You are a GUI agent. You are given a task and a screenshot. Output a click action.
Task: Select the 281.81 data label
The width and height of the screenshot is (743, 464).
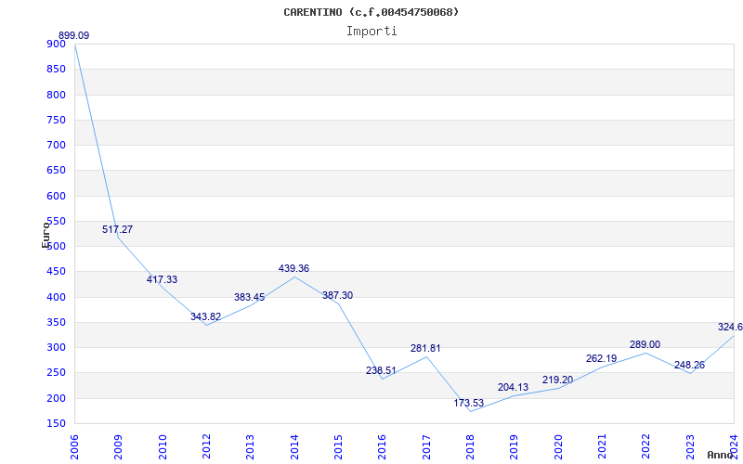pos(425,349)
